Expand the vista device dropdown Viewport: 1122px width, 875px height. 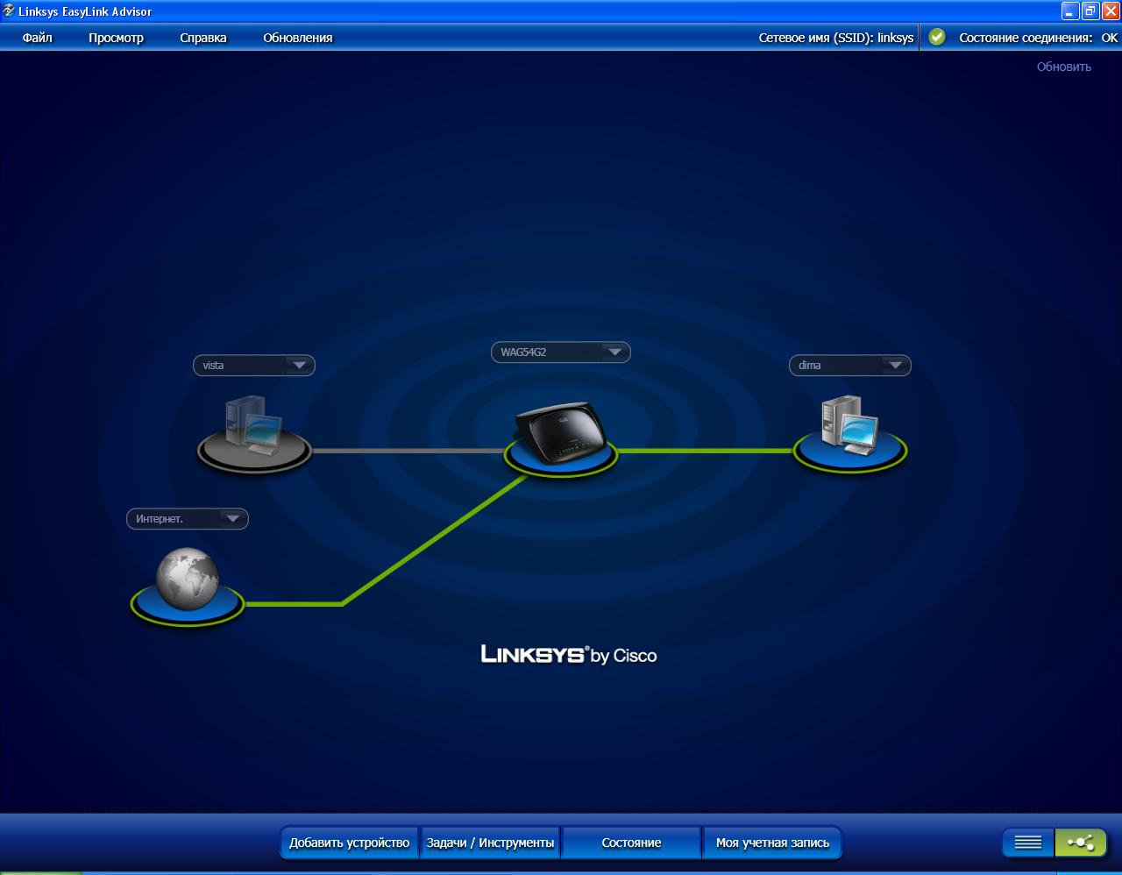pyautogui.click(x=299, y=366)
